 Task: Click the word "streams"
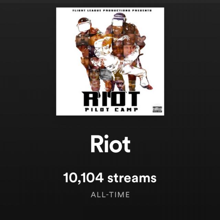[132, 178]
